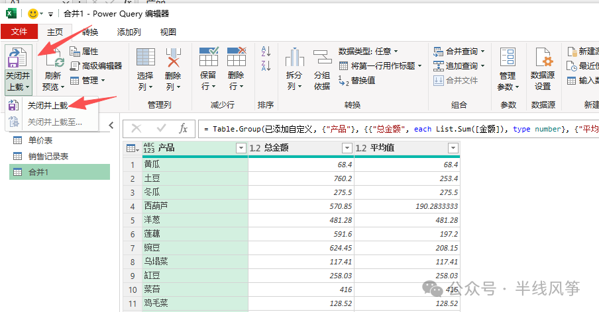Click the Excel icon in the title bar

coord(11,14)
